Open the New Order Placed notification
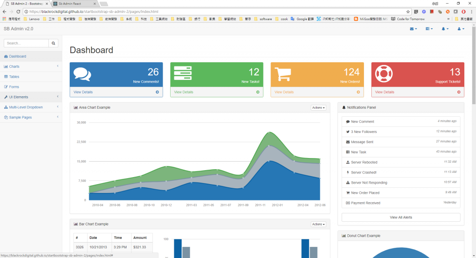476x258 pixels. click(x=401, y=193)
